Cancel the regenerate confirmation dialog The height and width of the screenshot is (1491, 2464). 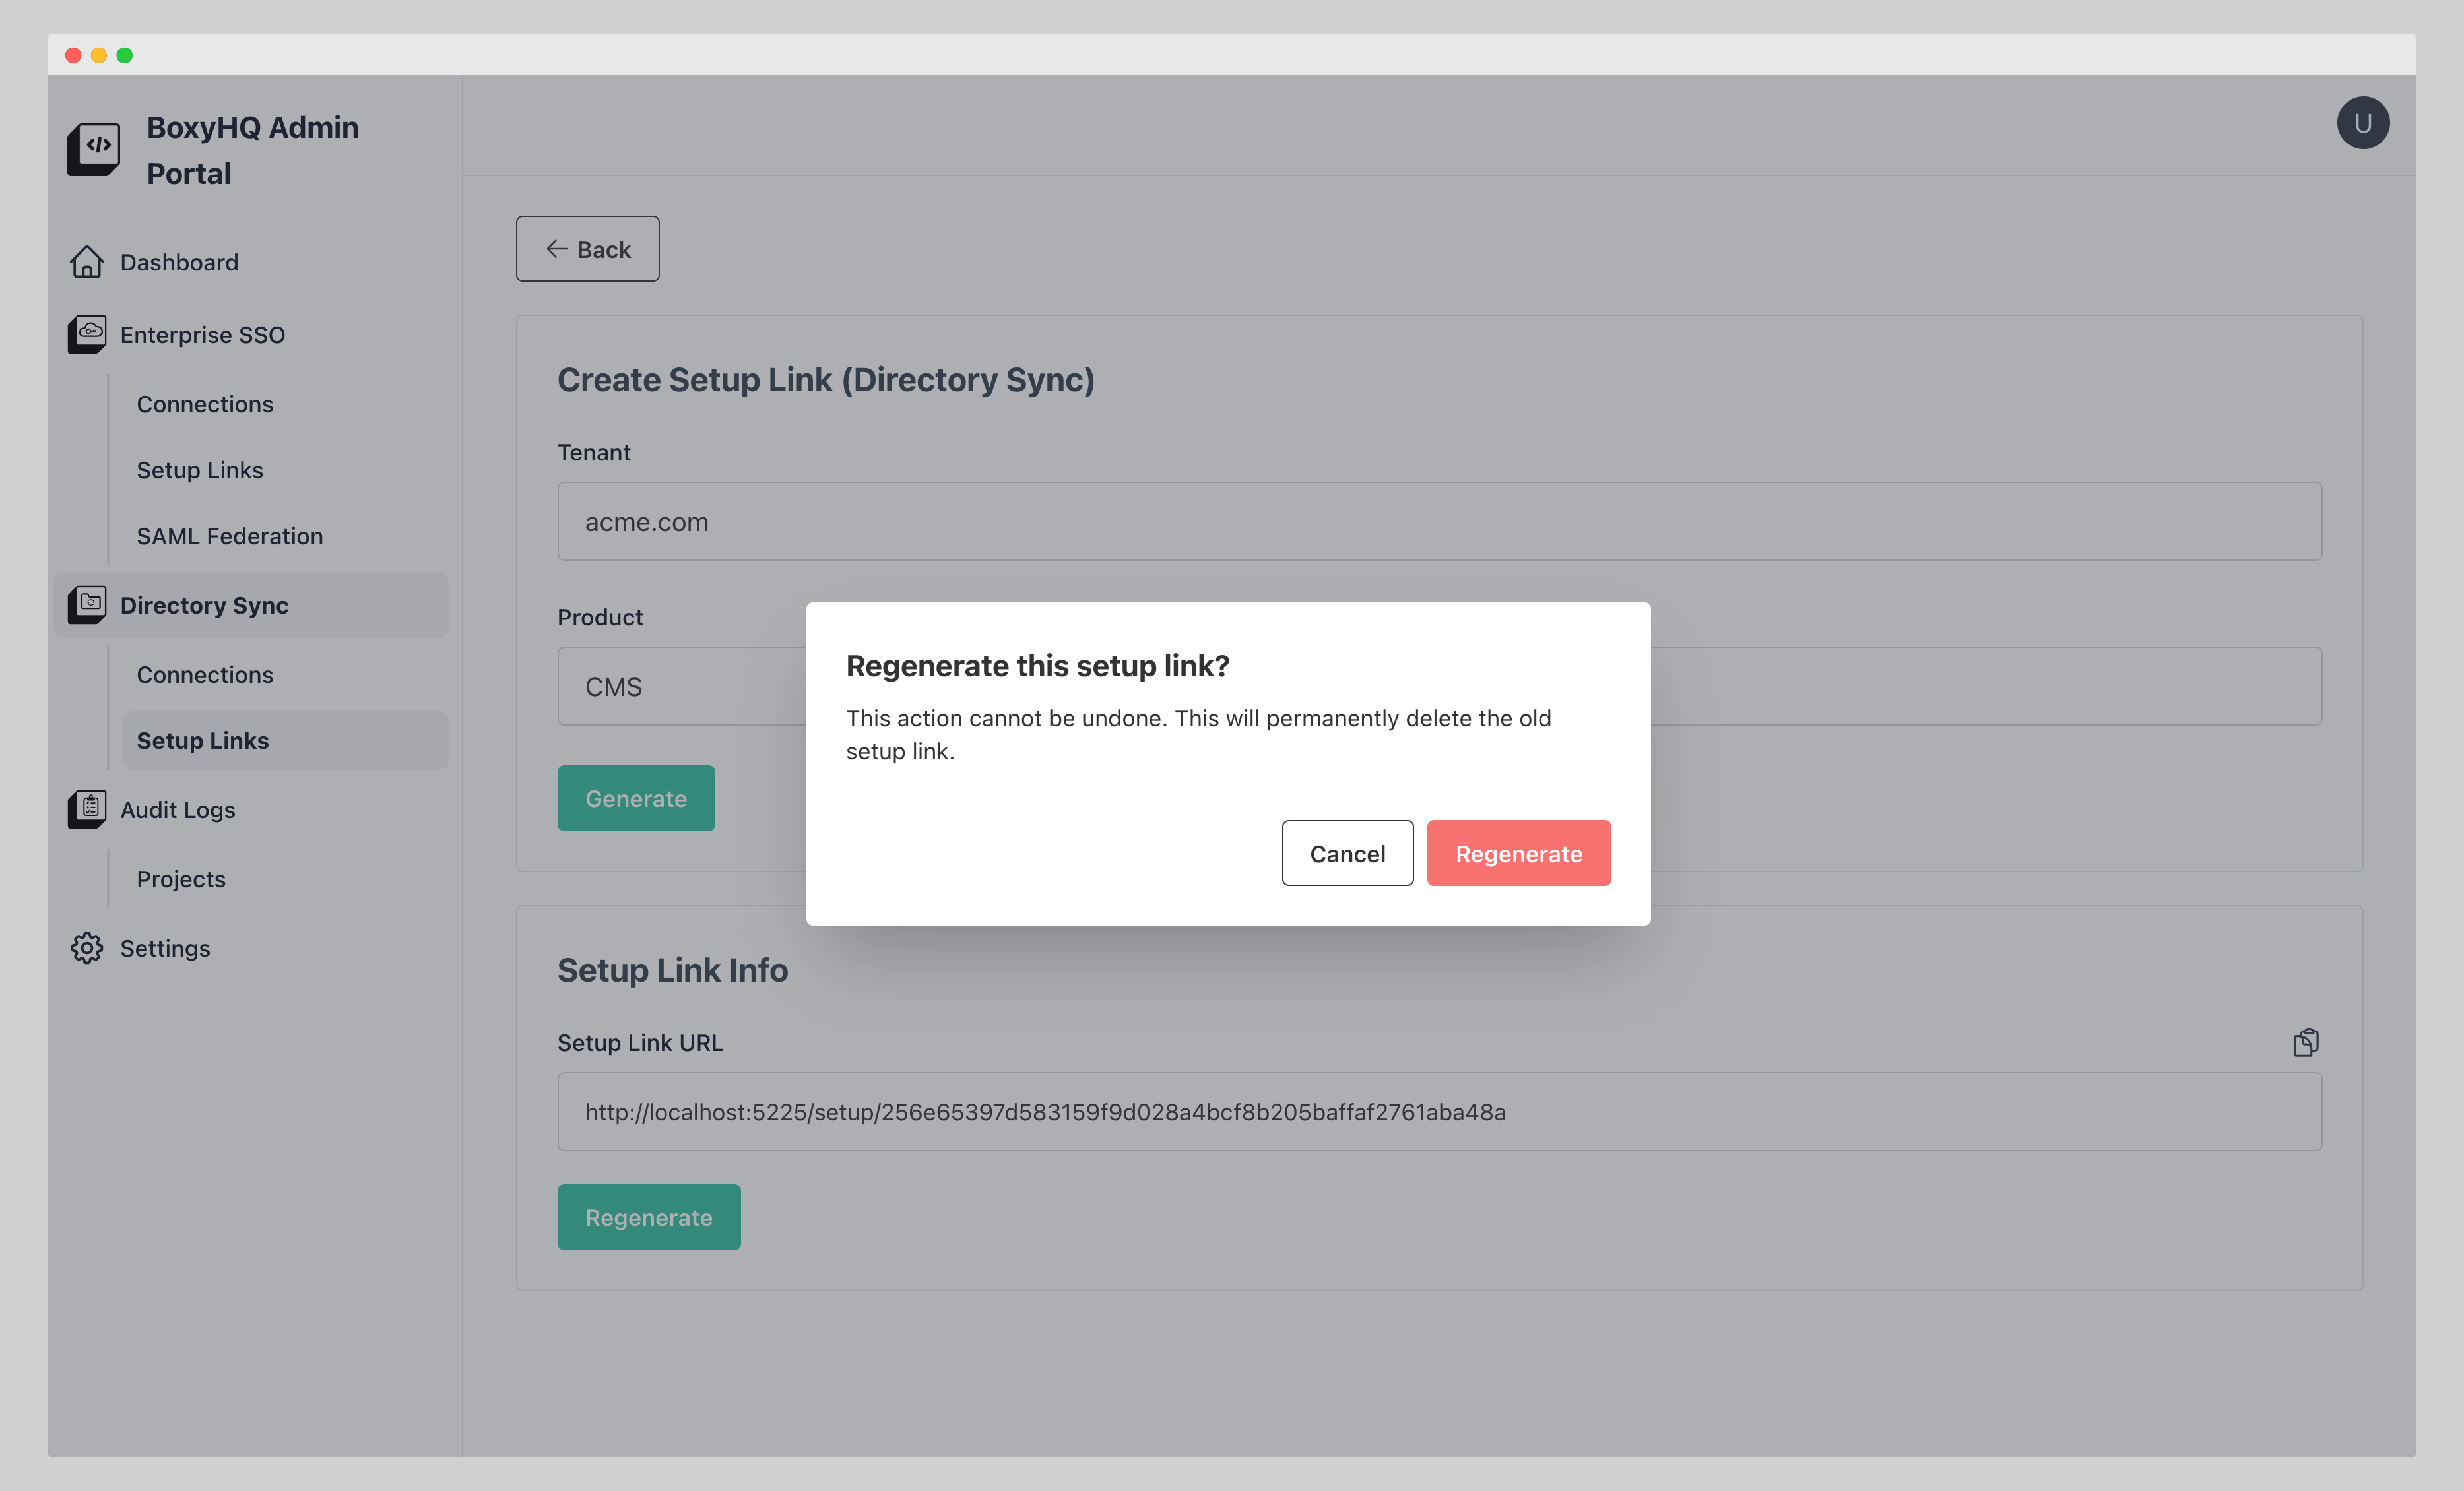[1347, 853]
